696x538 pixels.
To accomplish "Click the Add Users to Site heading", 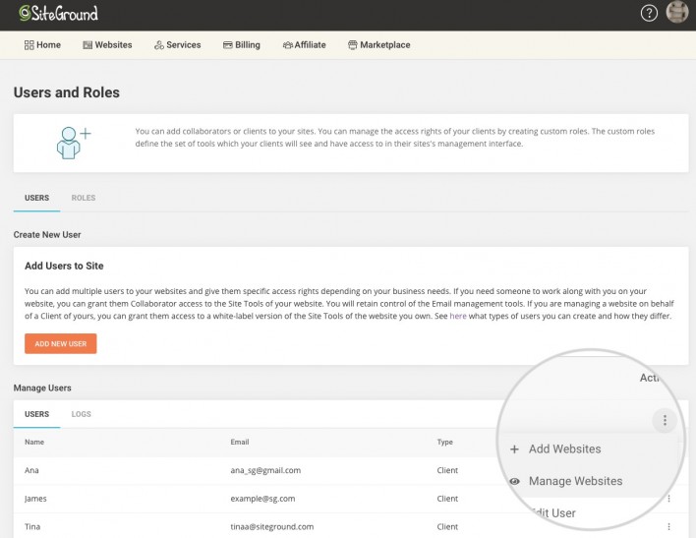I will pos(64,266).
